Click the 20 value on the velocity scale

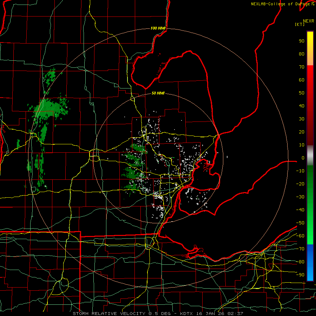coord(302,132)
